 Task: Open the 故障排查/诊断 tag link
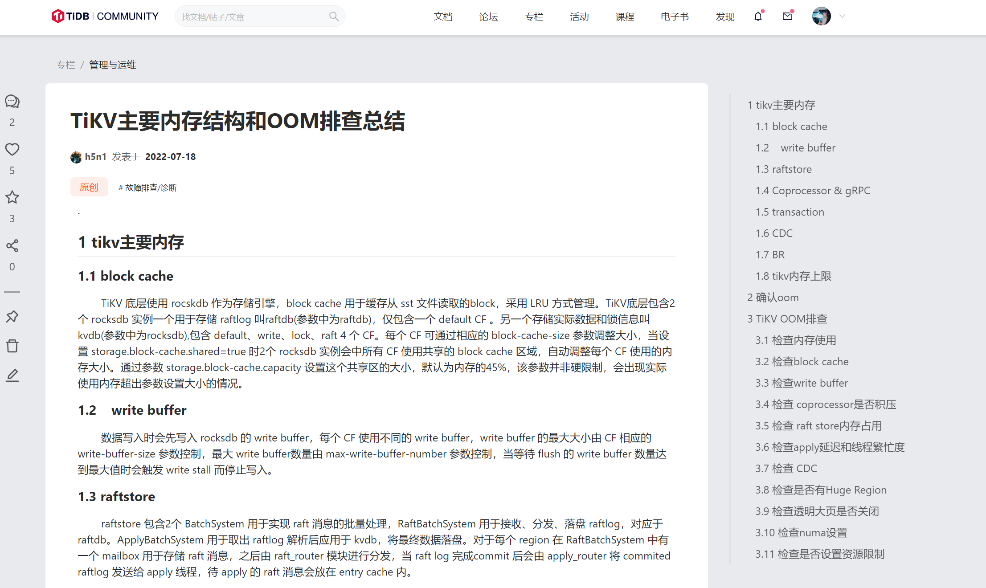pos(147,188)
